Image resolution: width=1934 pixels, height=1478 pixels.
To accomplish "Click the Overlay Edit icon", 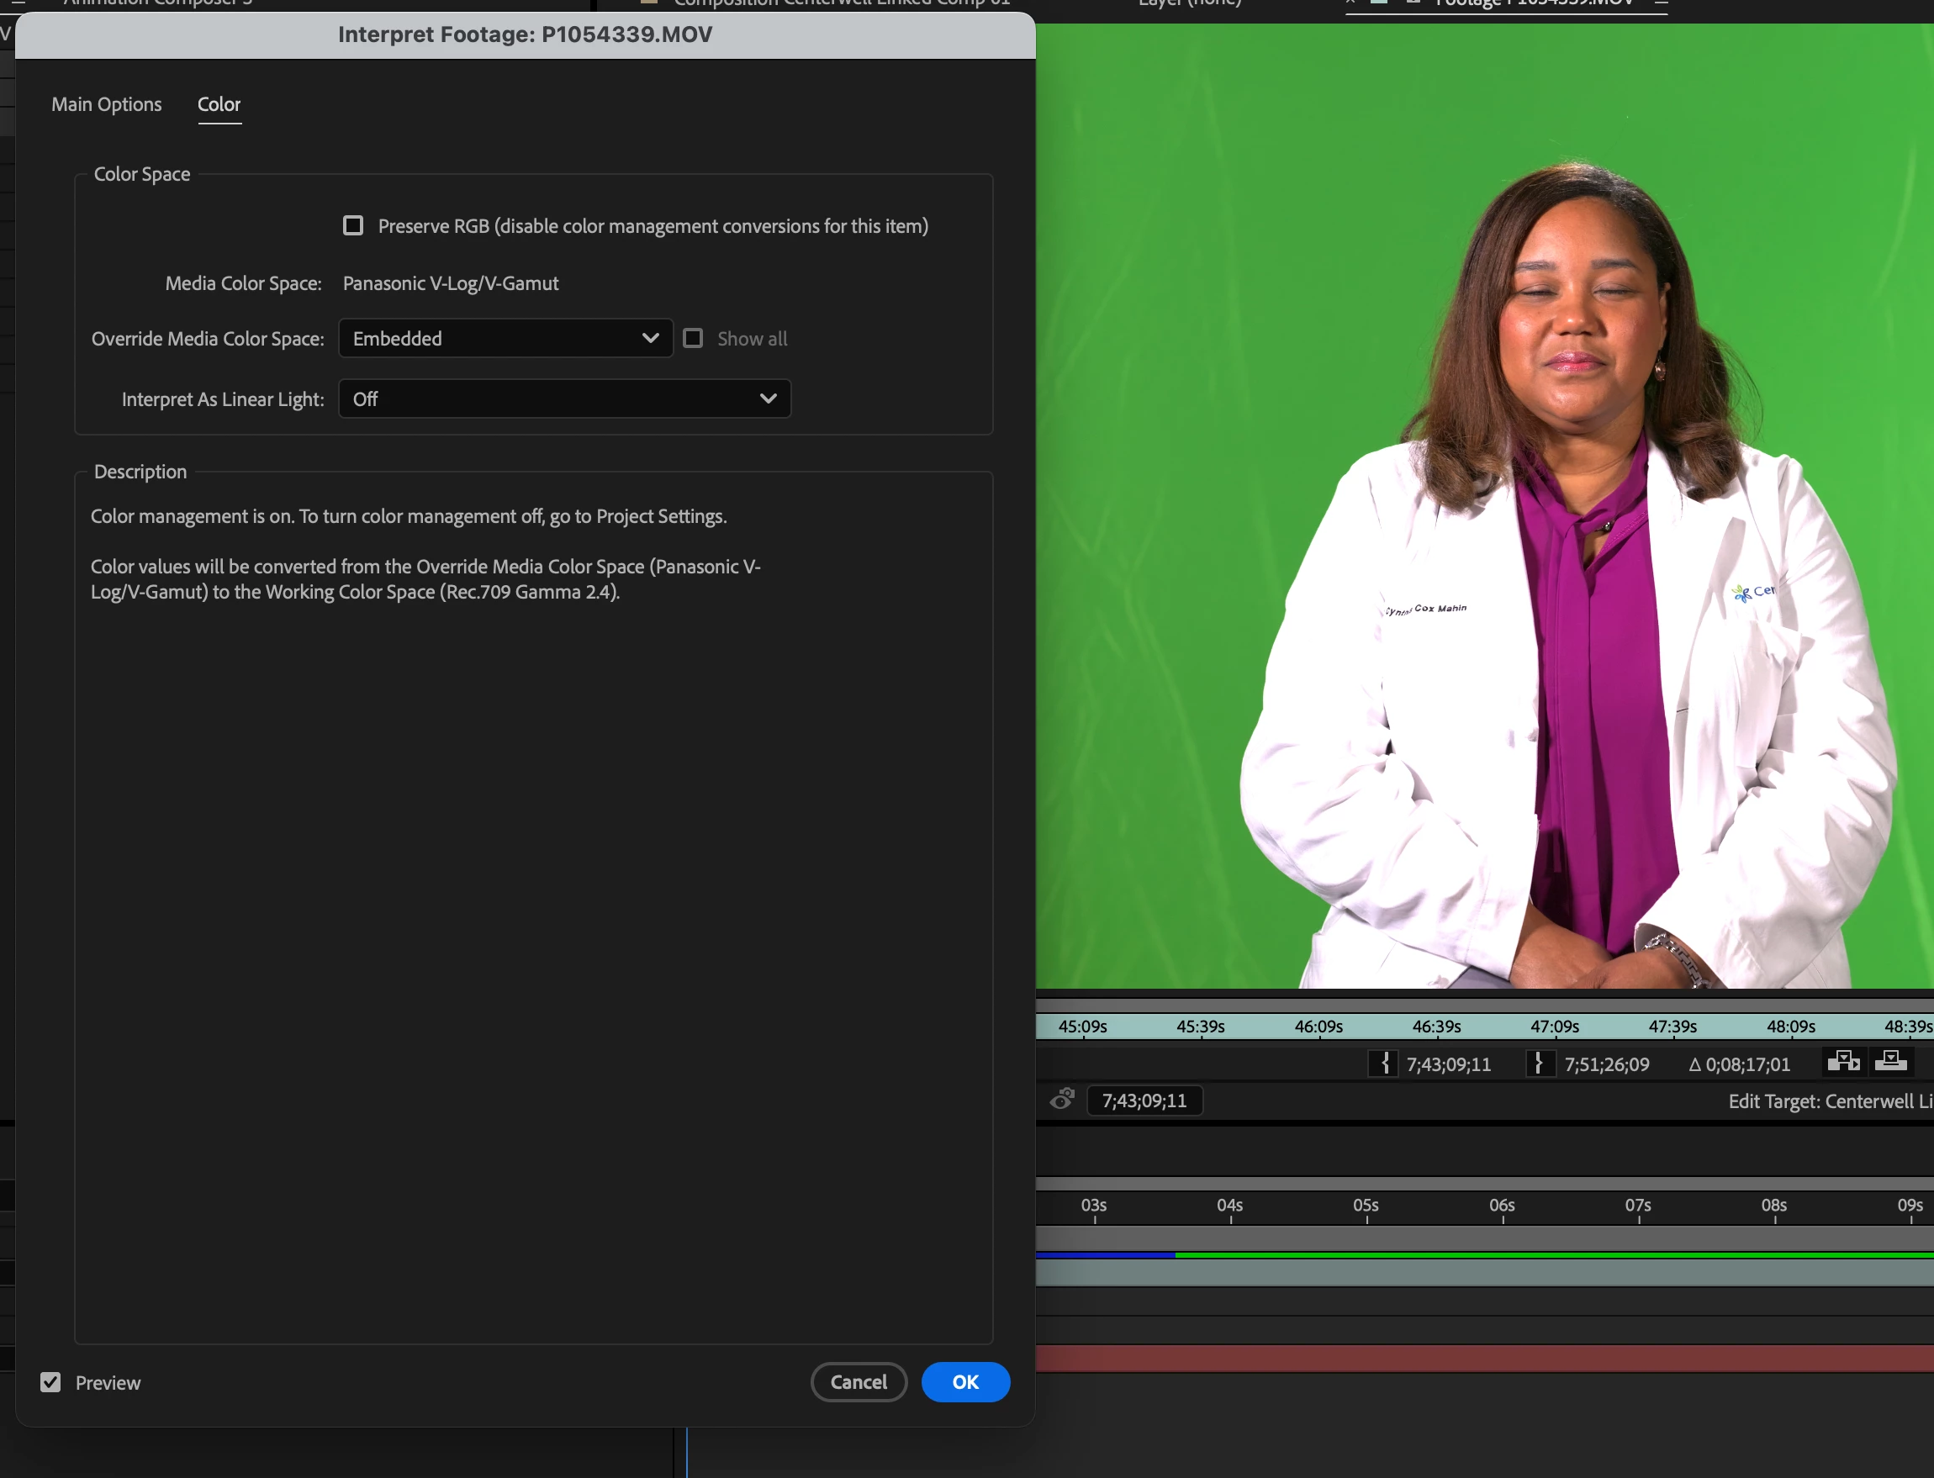I will point(1890,1061).
